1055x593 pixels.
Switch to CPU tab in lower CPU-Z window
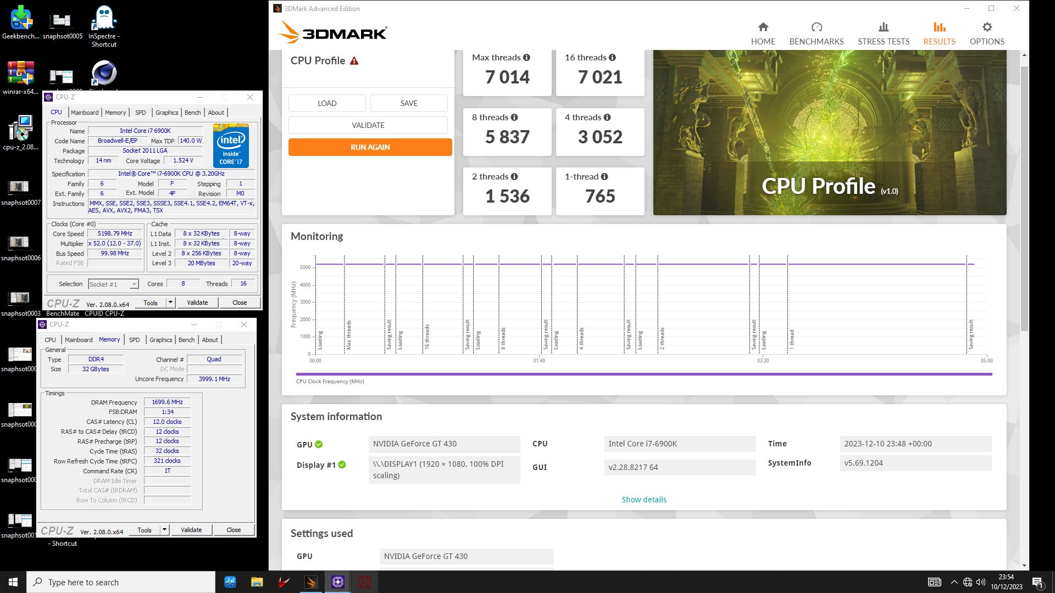[50, 340]
